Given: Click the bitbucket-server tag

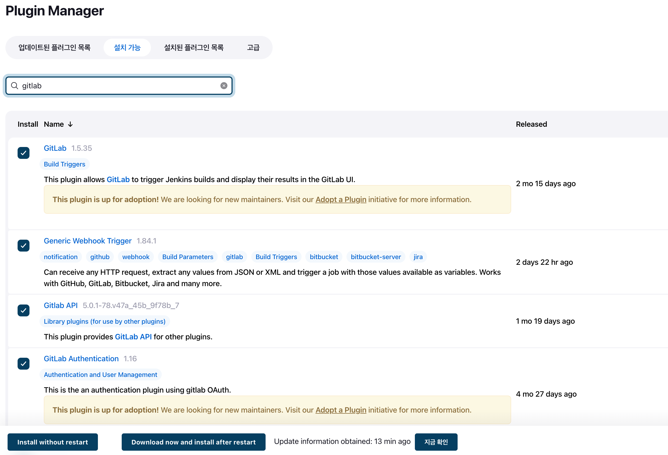Looking at the screenshot, I should tap(375, 257).
